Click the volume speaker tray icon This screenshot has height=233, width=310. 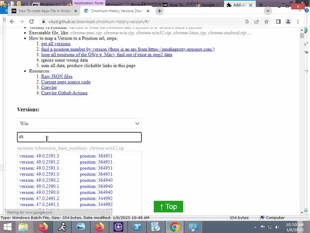(277, 227)
